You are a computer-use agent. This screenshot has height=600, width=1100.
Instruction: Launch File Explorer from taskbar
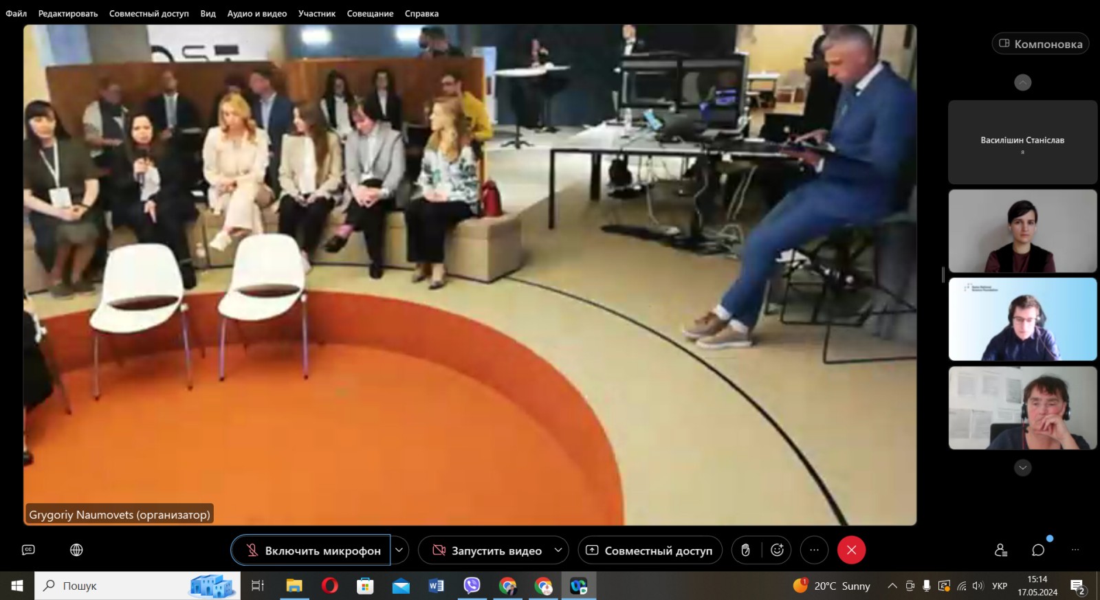coord(294,586)
